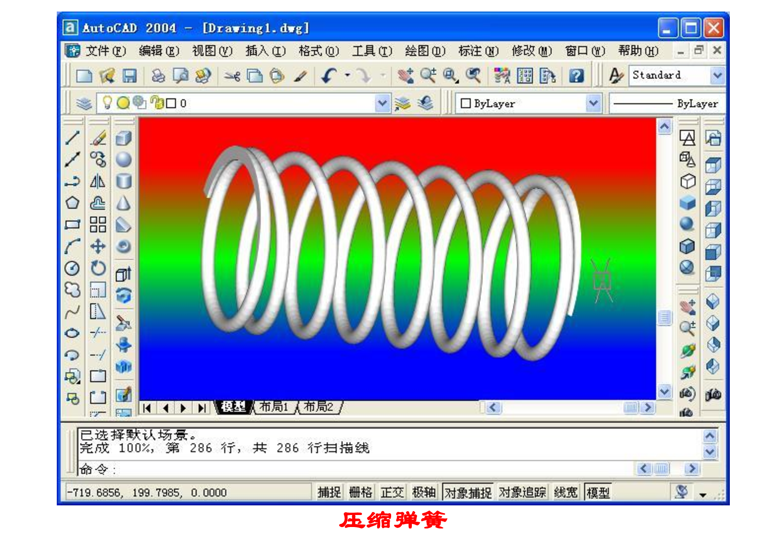Click the 命令 command line input
The image size is (764, 540).
coord(356,469)
